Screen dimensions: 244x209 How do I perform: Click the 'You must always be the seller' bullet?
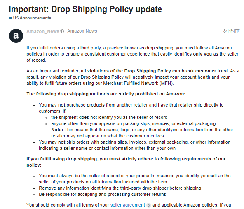[135, 179]
